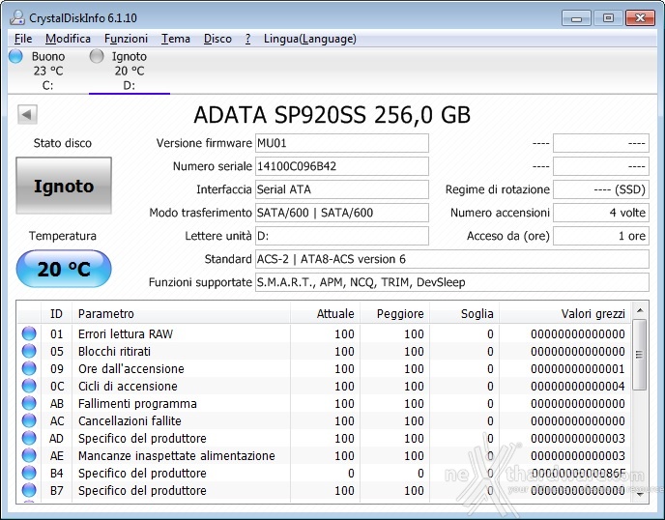The image size is (665, 520).
Task: Click the Parametro column header
Action: click(x=181, y=313)
